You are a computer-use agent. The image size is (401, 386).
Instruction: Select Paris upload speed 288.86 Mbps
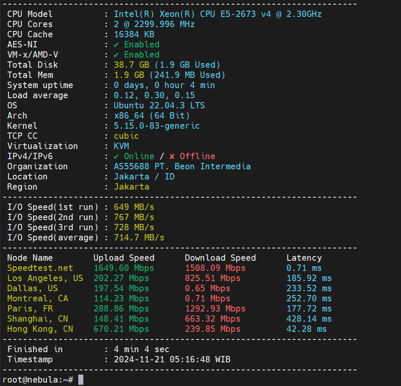121,309
